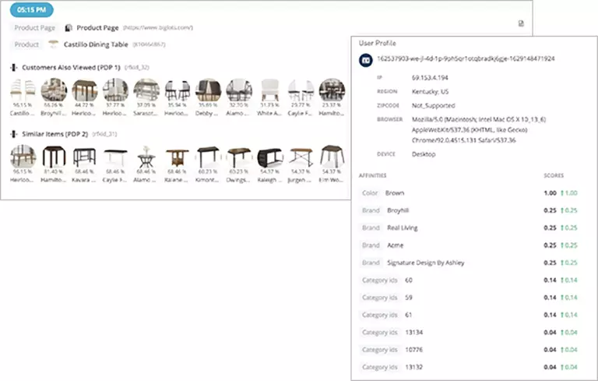Viewport: 598px width, 381px height.
Task: Select the Sarasota product thumbnail
Action: [146, 91]
